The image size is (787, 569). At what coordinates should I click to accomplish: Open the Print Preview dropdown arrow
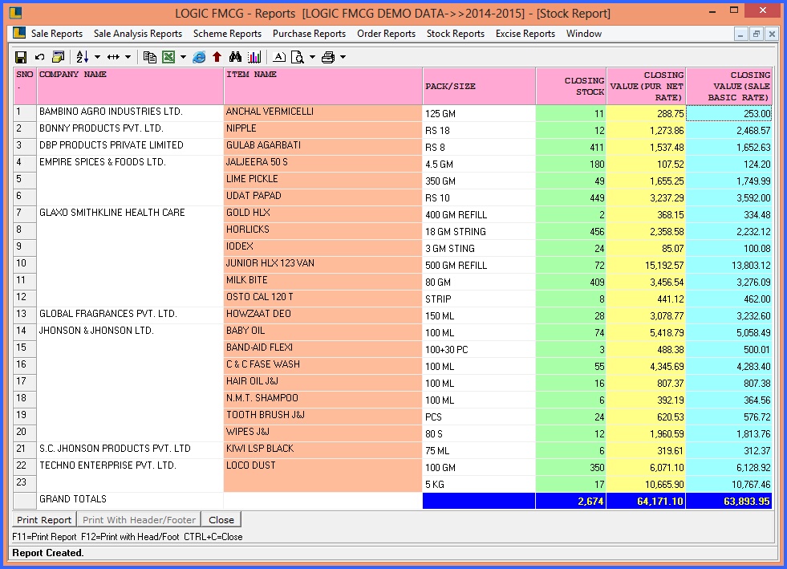click(312, 57)
